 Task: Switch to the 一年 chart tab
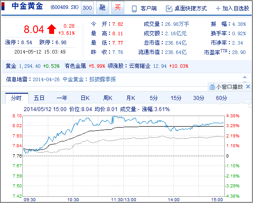[x=62, y=98]
